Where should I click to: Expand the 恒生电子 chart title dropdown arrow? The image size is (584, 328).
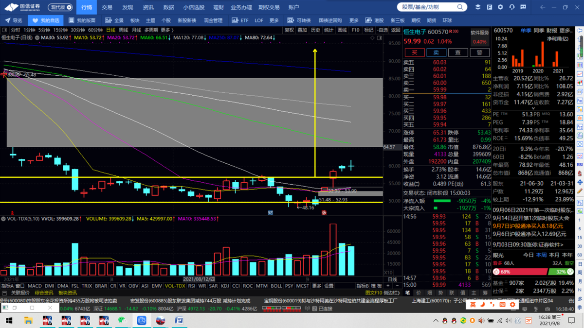pyautogui.click(x=36, y=37)
